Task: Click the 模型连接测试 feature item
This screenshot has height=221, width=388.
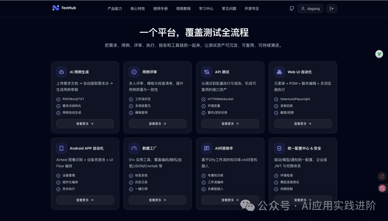Action: 287,182
